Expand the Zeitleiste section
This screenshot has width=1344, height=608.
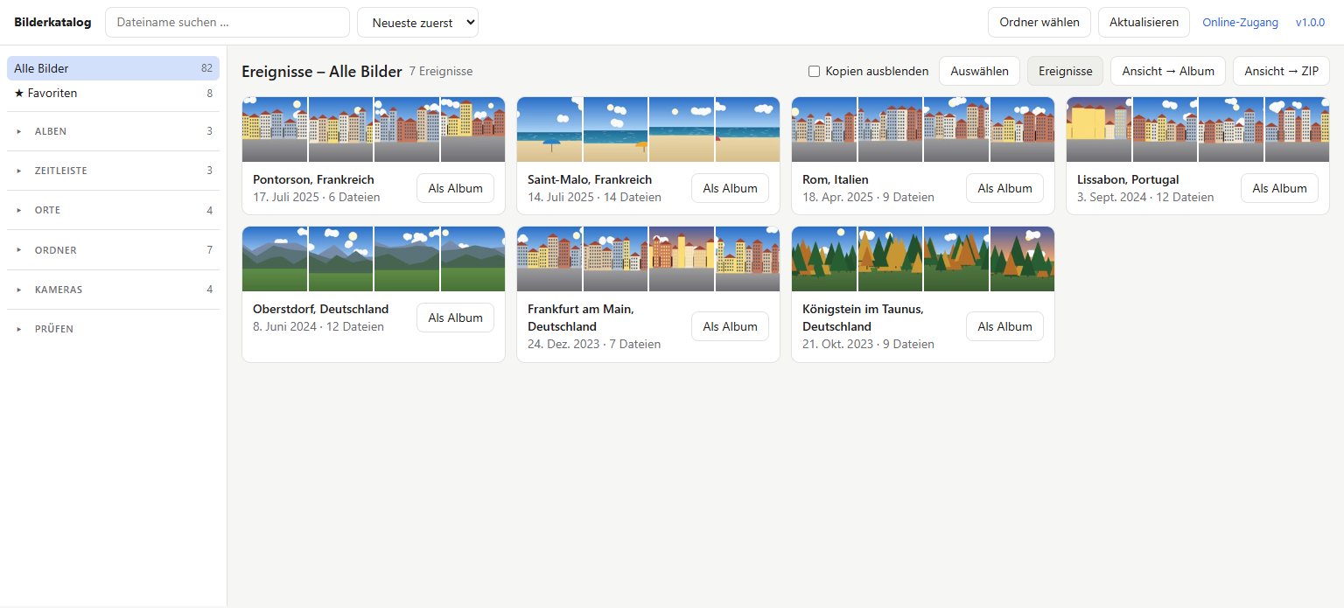(x=113, y=171)
